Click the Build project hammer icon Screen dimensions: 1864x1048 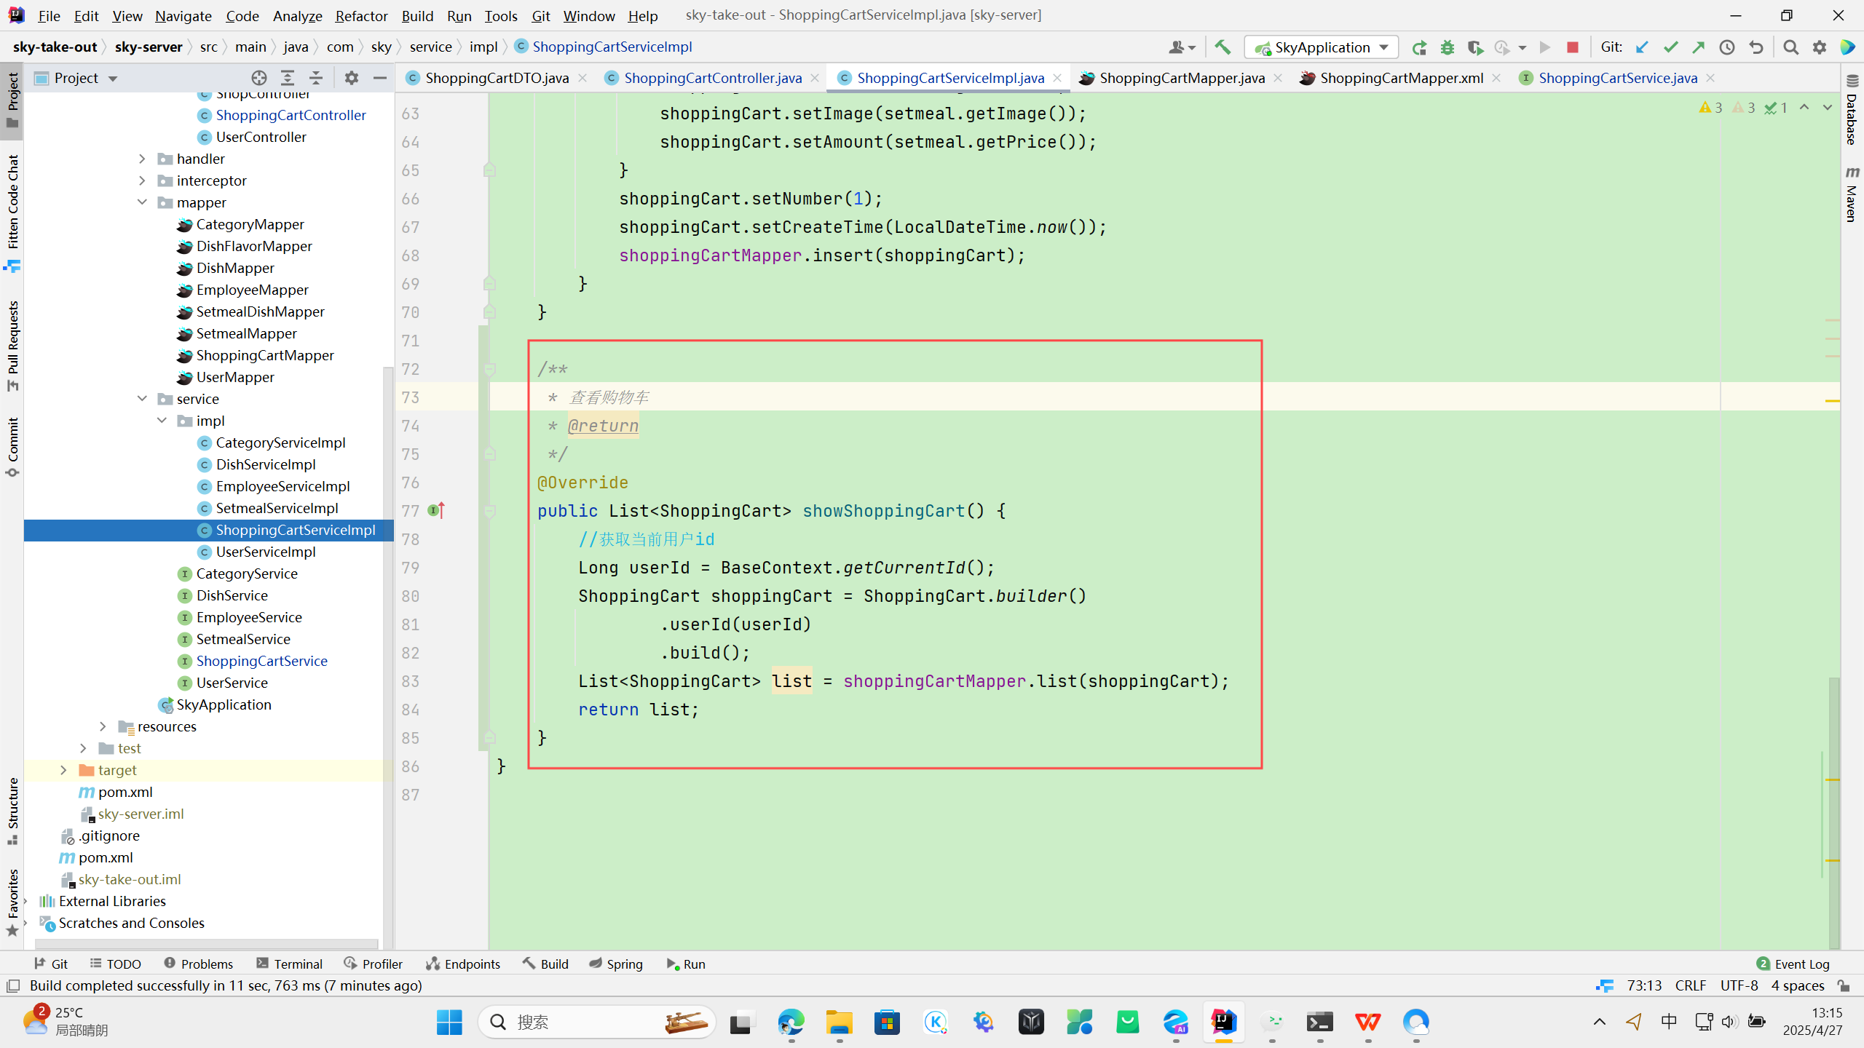[1223, 47]
